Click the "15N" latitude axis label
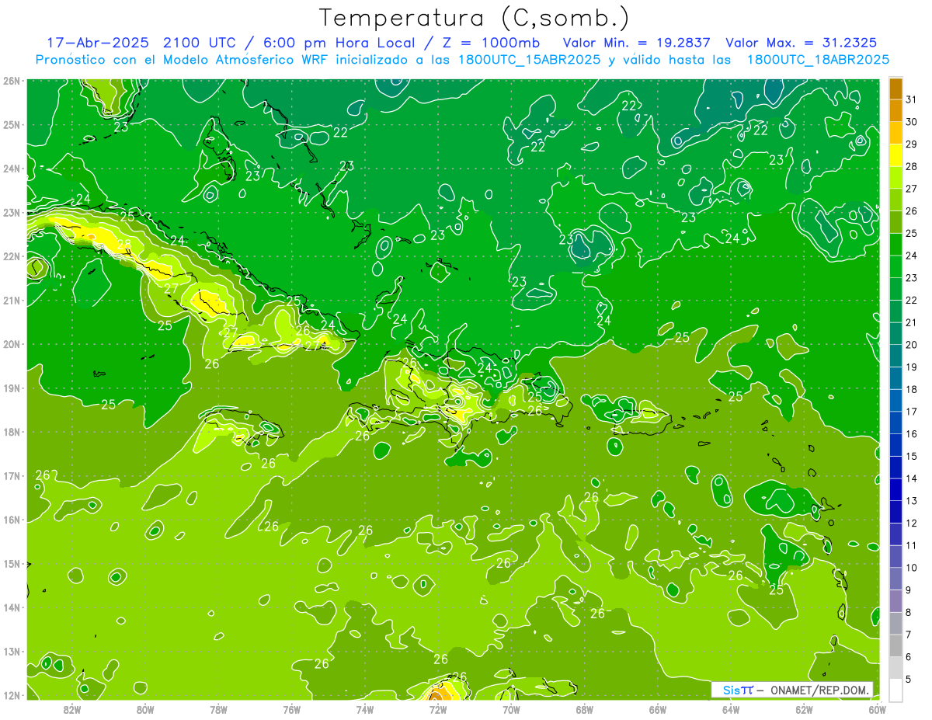This screenshot has width=932, height=720. [12, 563]
